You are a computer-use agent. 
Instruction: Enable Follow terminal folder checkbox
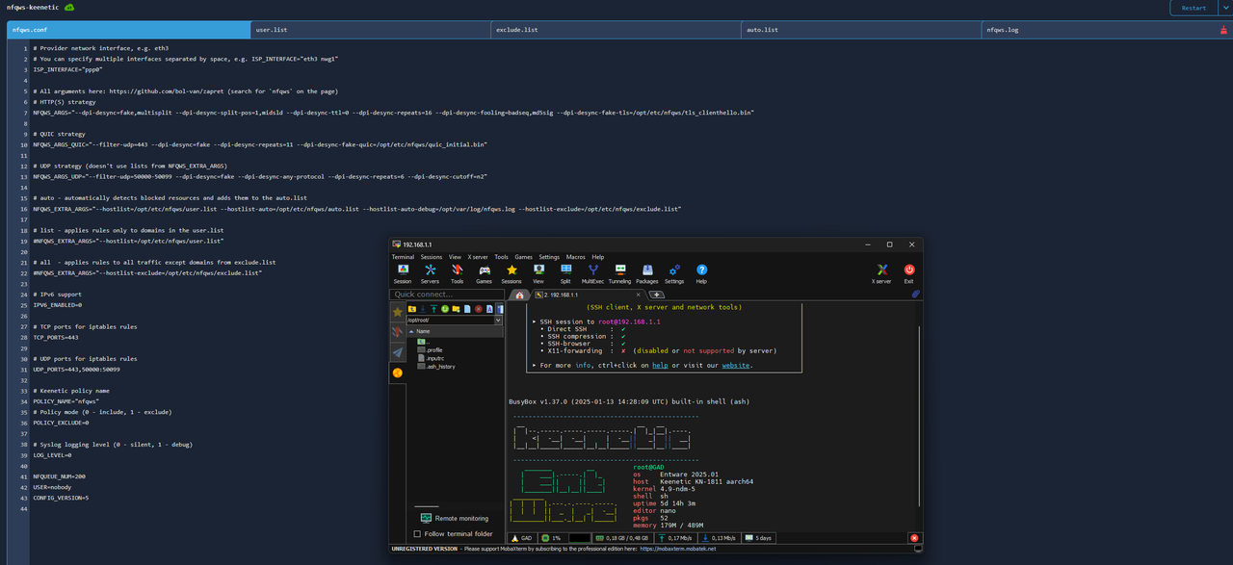click(417, 533)
